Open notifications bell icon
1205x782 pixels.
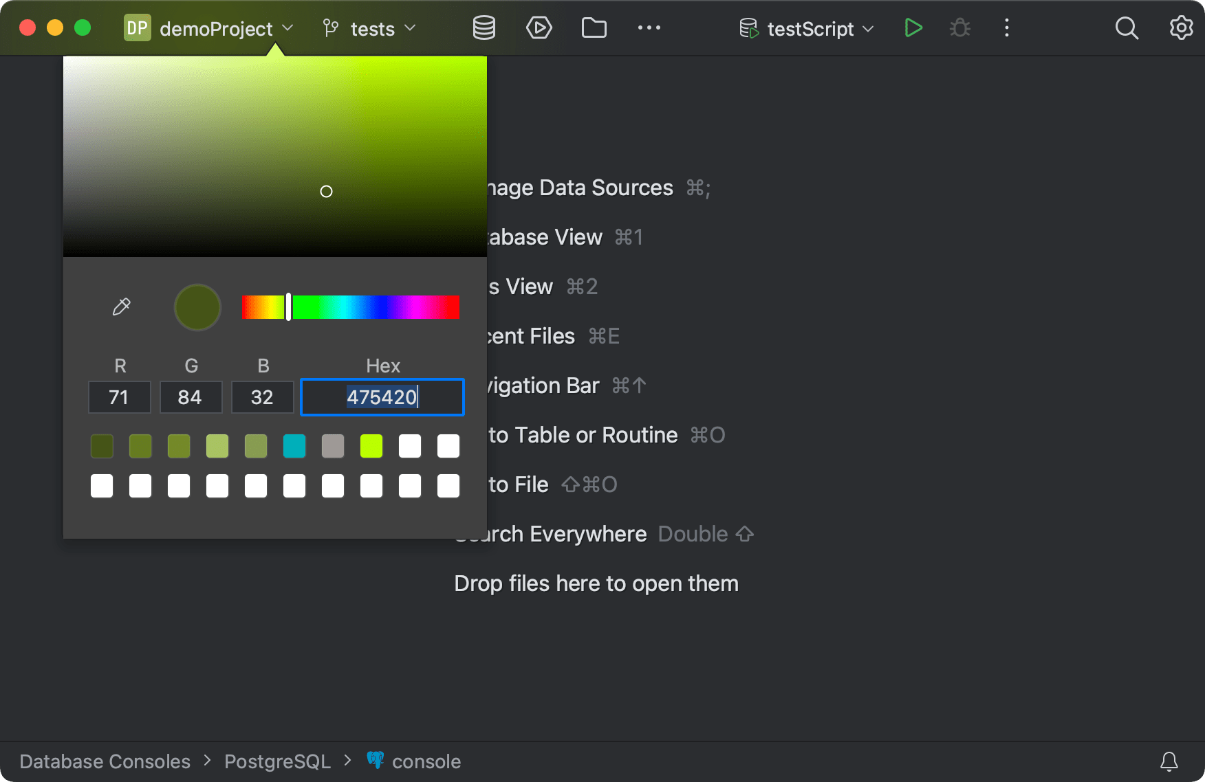[1169, 761]
